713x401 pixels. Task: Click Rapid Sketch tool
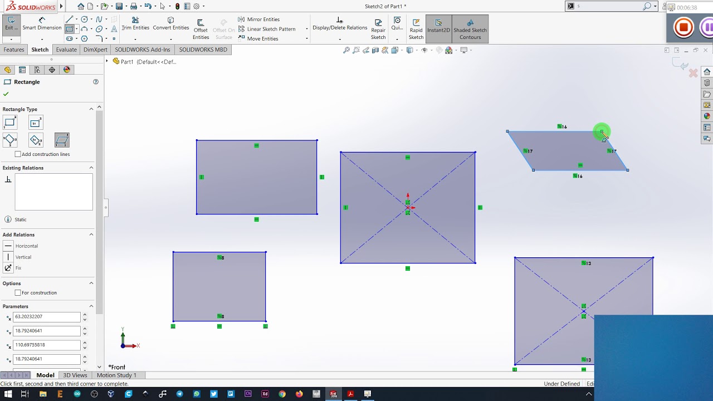pyautogui.click(x=416, y=29)
